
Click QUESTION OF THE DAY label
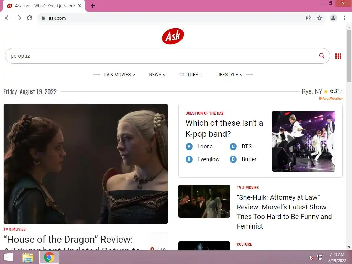[x=205, y=113]
